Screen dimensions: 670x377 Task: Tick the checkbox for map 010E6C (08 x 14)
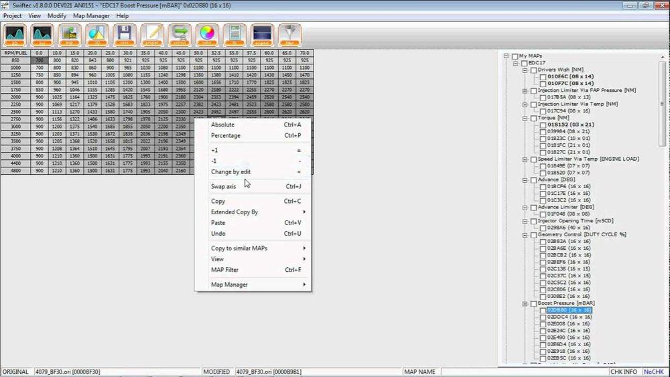point(543,77)
